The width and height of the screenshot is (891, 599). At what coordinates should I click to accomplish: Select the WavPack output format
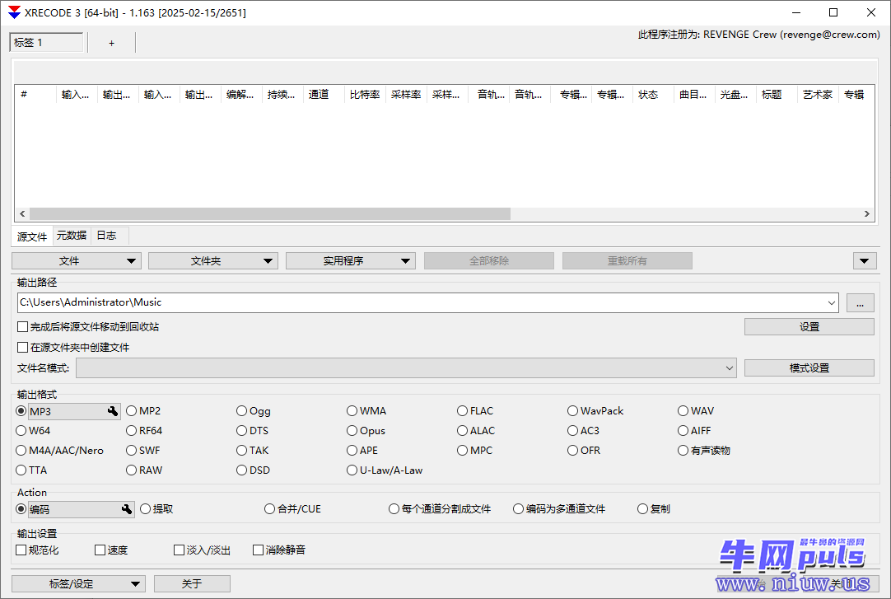click(595, 411)
